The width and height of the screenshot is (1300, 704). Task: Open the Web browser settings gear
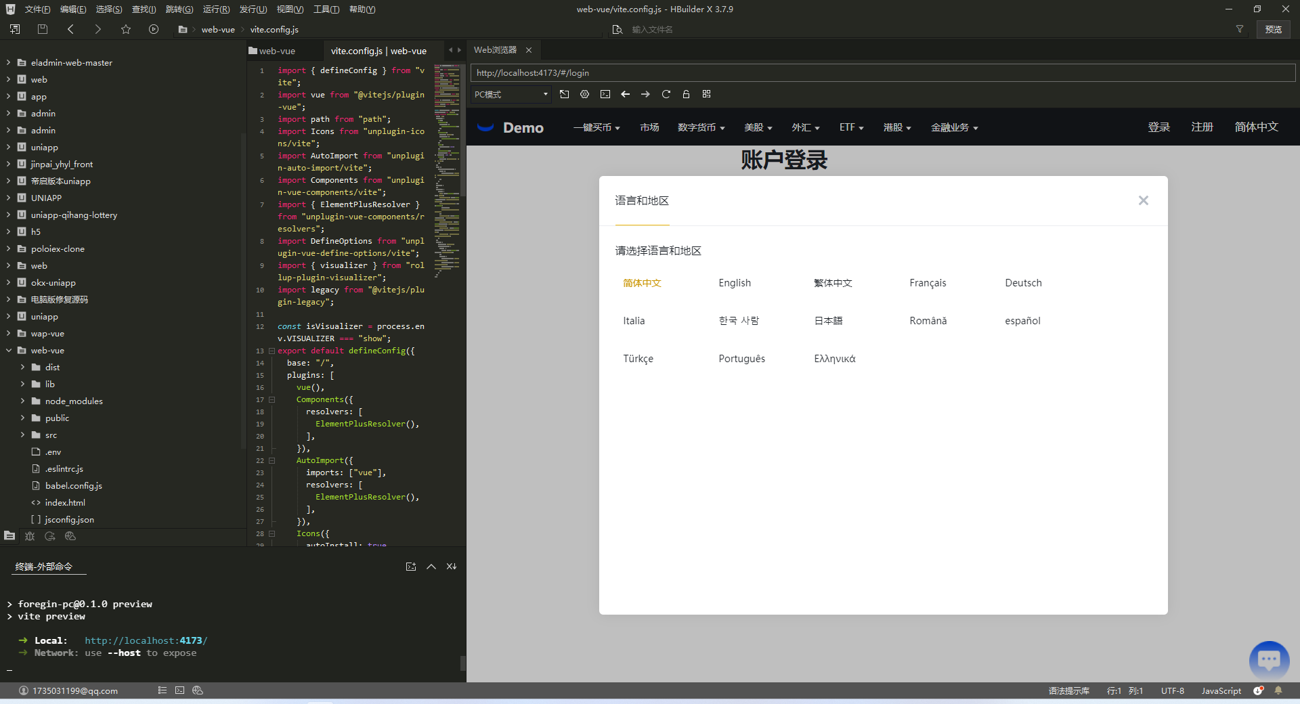click(585, 94)
